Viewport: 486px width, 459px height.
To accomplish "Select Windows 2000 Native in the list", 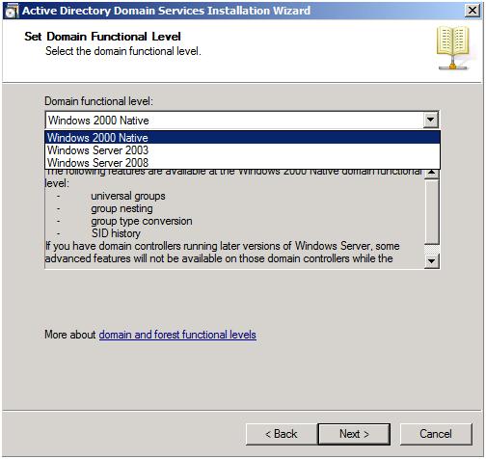I will (x=242, y=137).
